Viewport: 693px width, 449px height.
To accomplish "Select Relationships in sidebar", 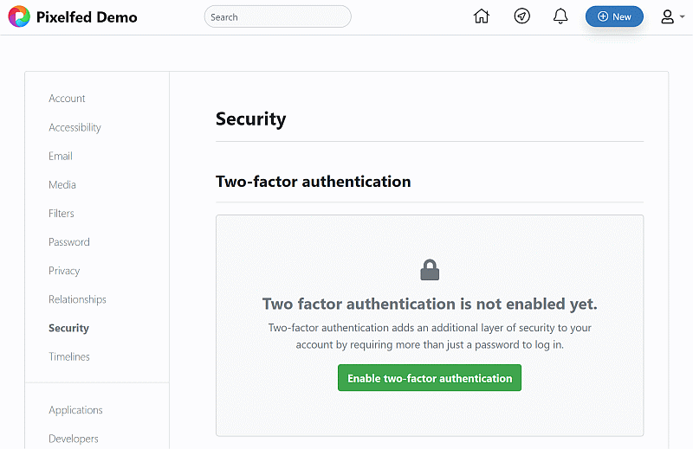I will click(x=77, y=299).
